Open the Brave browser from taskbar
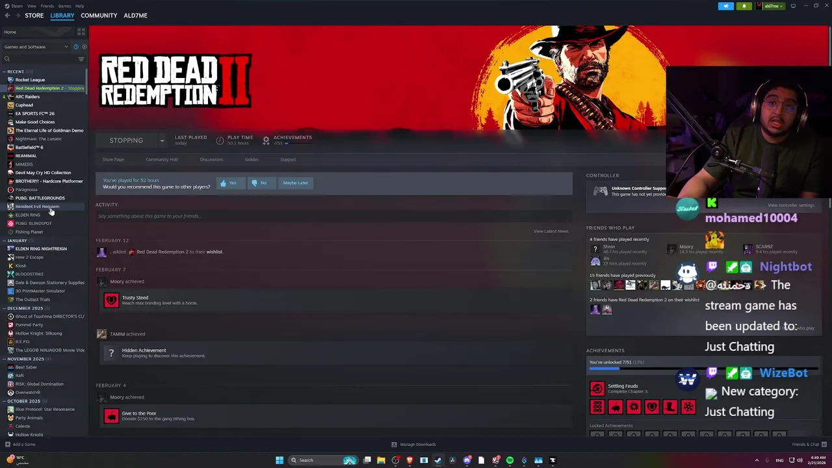 409,460
